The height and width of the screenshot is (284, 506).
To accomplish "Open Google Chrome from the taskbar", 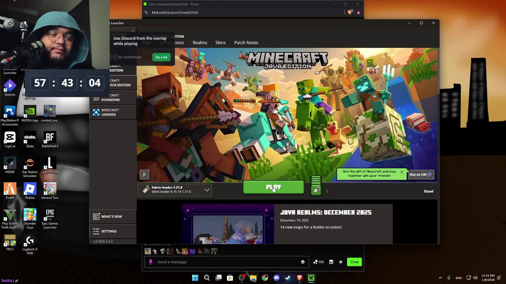I will click(x=265, y=278).
